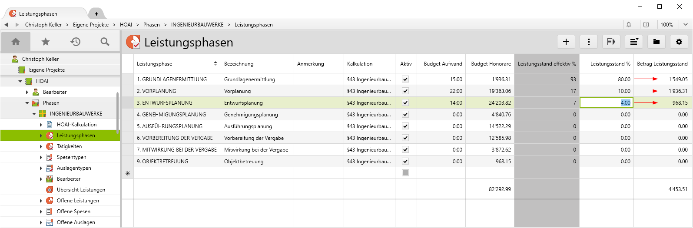Click the plus button to add entry
The image size is (693, 228).
pos(566,42)
